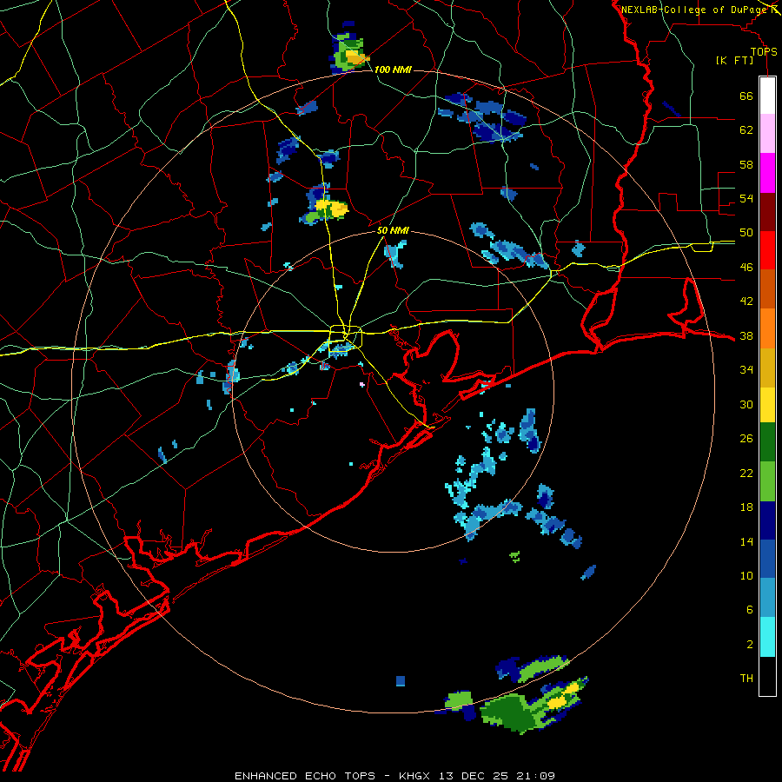Select the light green legend swatch
Image resolution: width=782 pixels, height=782 pixels.
point(767,481)
